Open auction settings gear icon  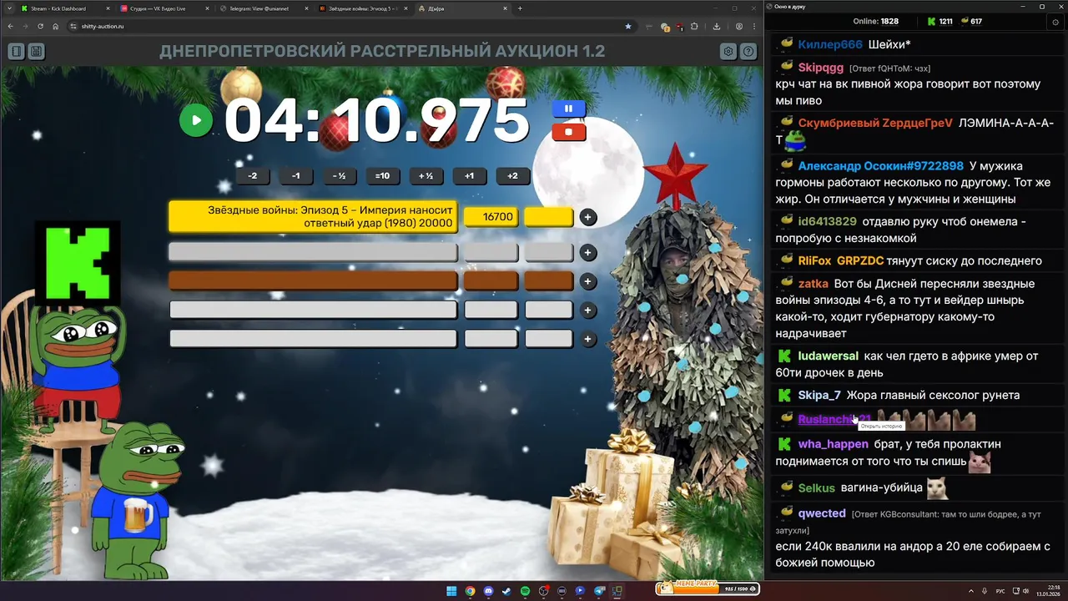tap(728, 52)
